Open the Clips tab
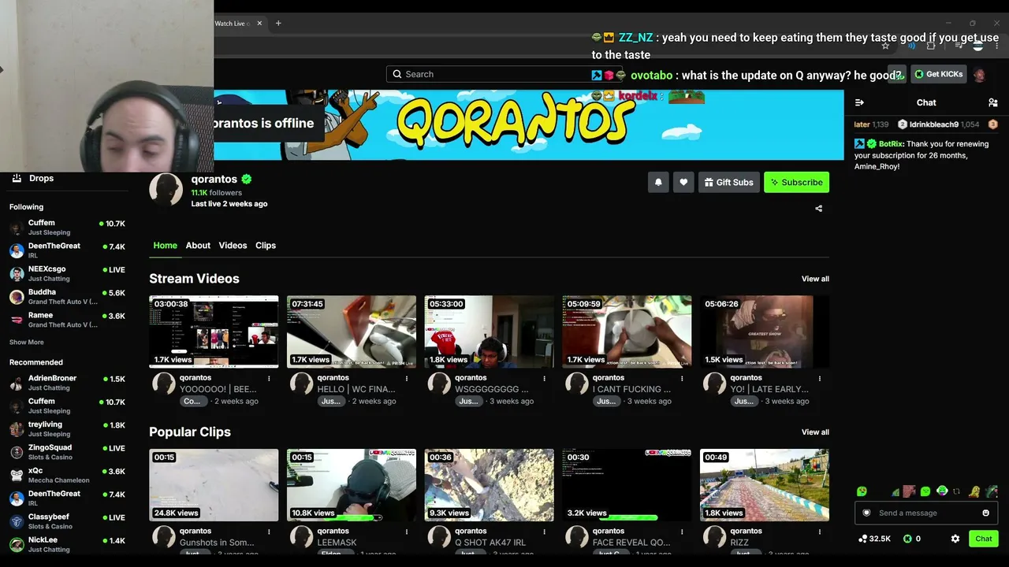The height and width of the screenshot is (567, 1009). [x=266, y=246]
